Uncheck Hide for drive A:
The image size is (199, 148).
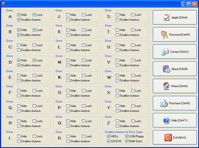click(x=19, y=15)
